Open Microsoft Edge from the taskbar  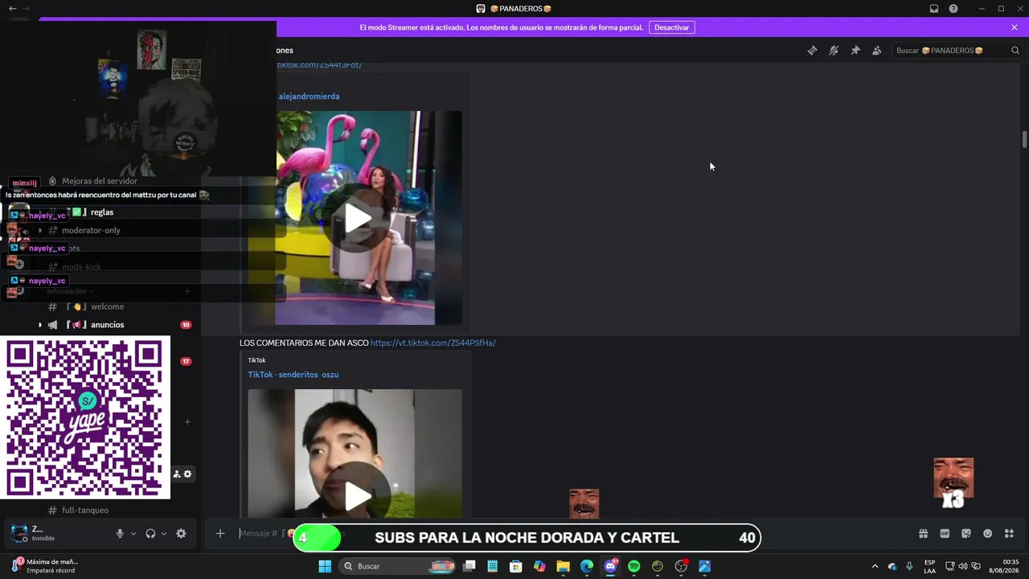(x=587, y=566)
